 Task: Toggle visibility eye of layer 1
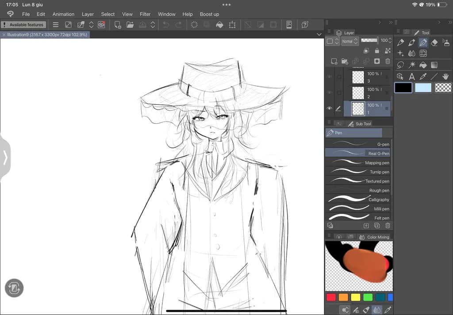[x=329, y=109]
